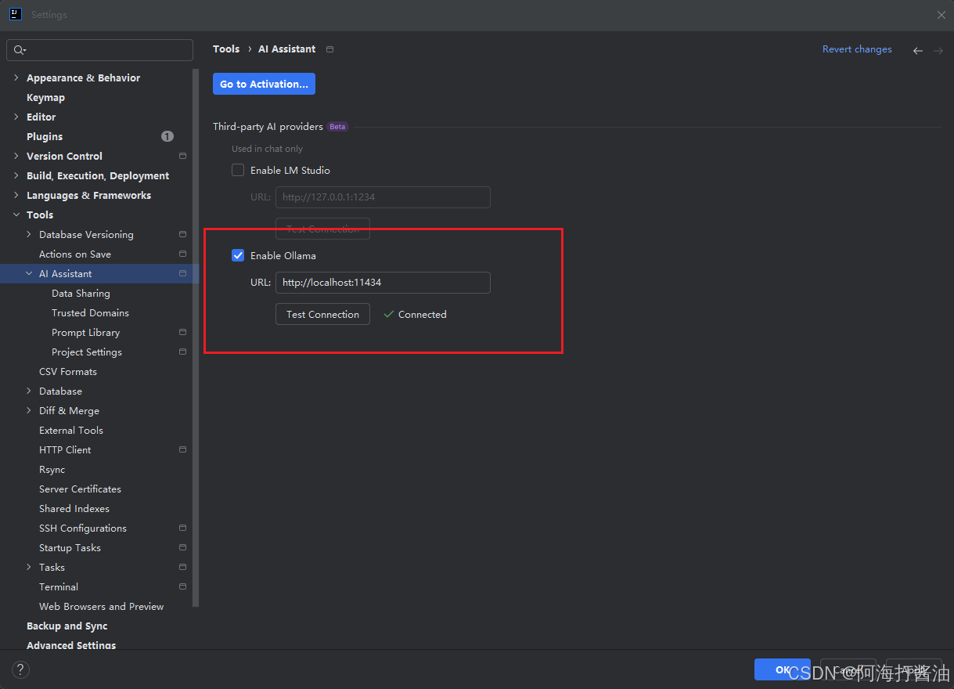Expand the Diff & Merge node
Image resolution: width=954 pixels, height=689 pixels.
(x=29, y=410)
